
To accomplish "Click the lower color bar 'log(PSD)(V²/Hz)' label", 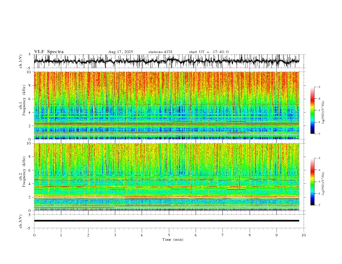I will 323,183.
